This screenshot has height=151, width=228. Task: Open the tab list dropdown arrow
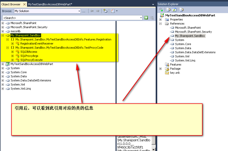(153, 5)
